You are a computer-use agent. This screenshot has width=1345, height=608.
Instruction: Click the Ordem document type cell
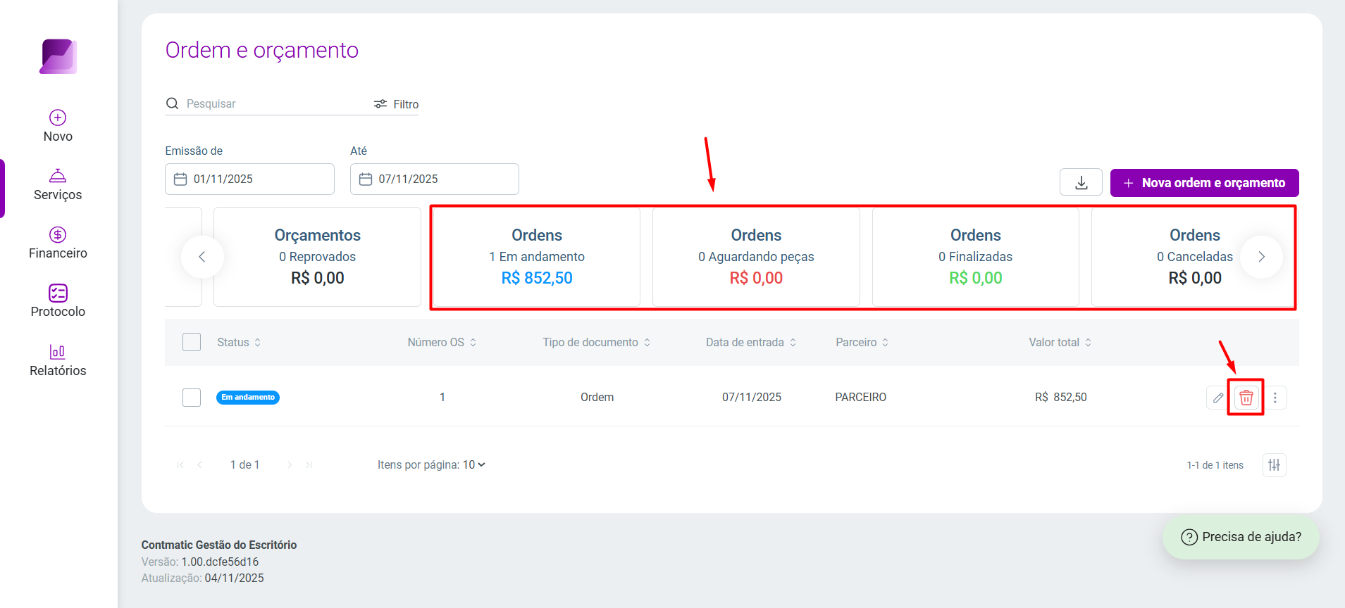pos(597,398)
